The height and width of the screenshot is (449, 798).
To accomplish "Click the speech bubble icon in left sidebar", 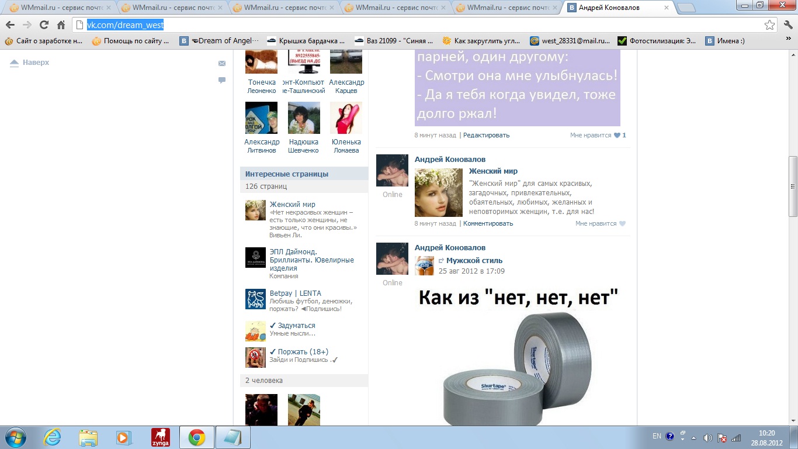I will click(222, 80).
